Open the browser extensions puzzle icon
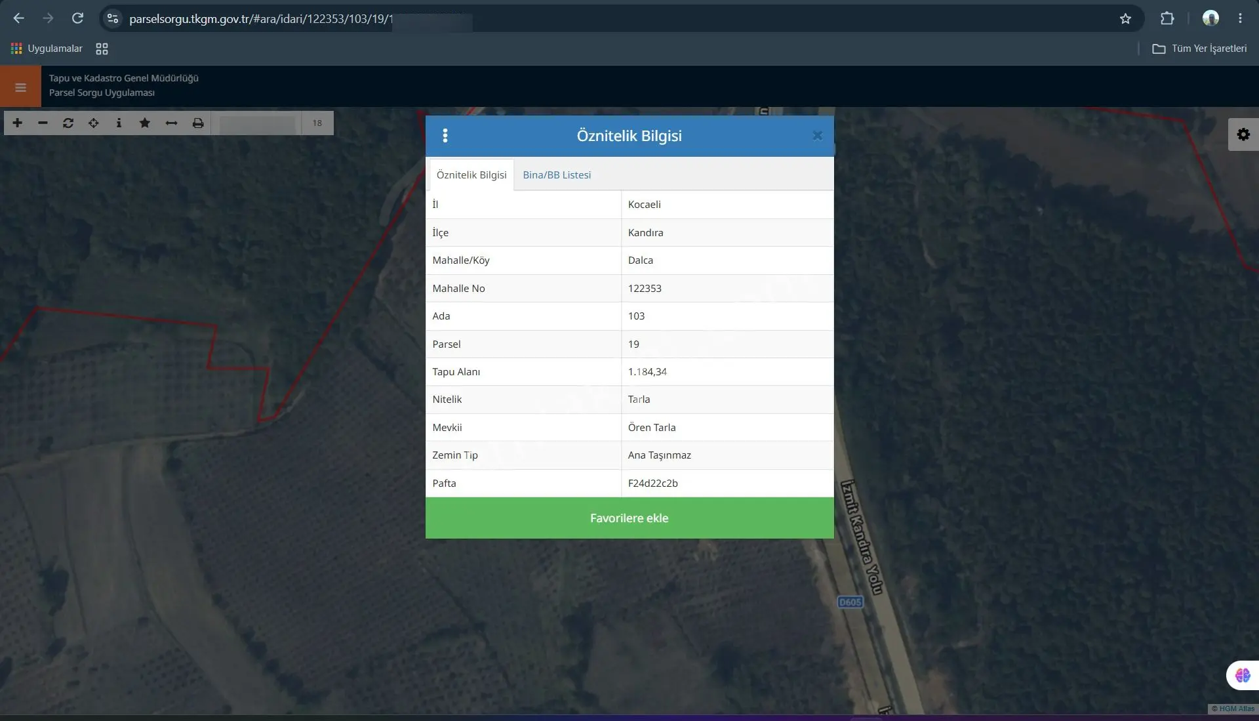Viewport: 1259px width, 721px height. point(1167,18)
